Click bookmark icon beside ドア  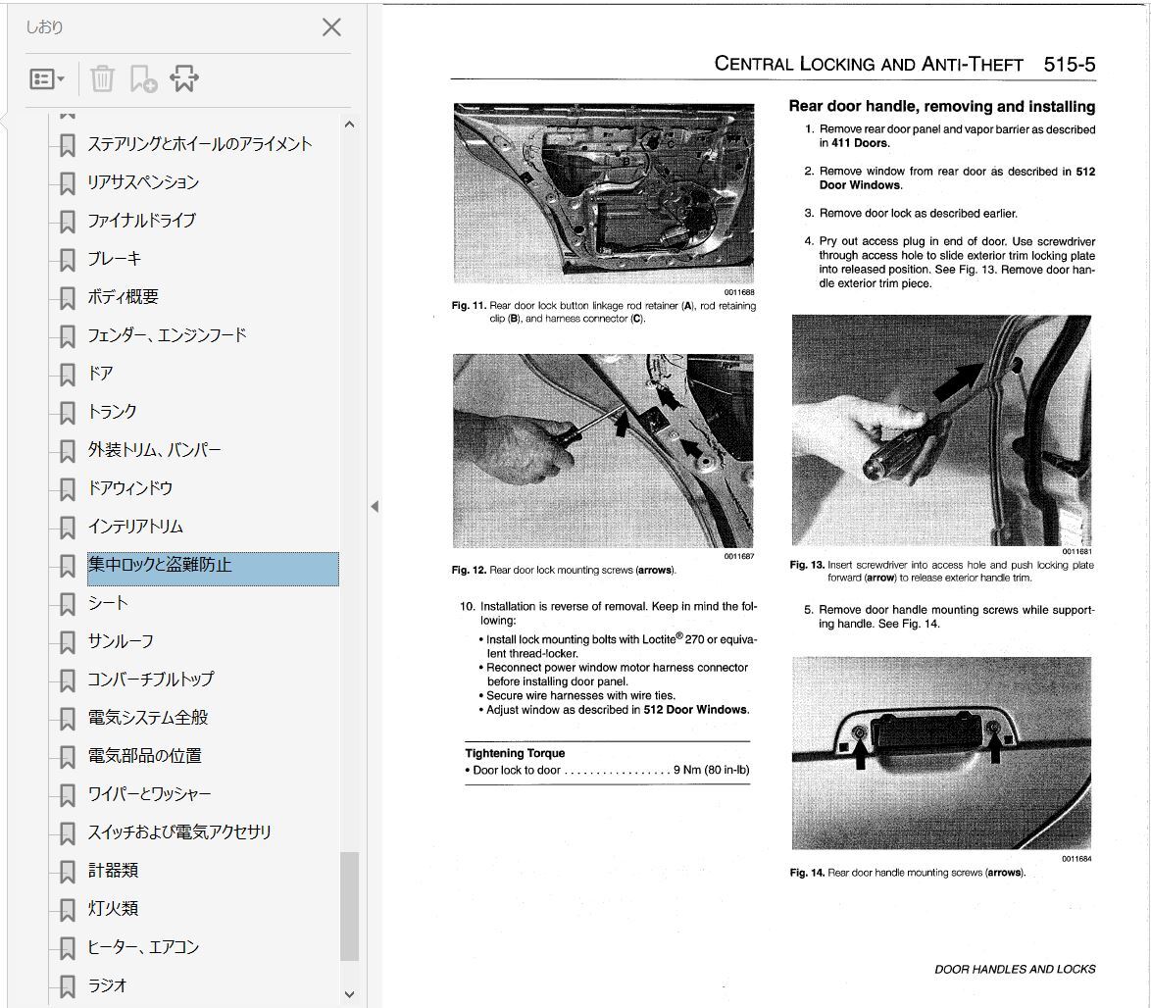coord(67,375)
